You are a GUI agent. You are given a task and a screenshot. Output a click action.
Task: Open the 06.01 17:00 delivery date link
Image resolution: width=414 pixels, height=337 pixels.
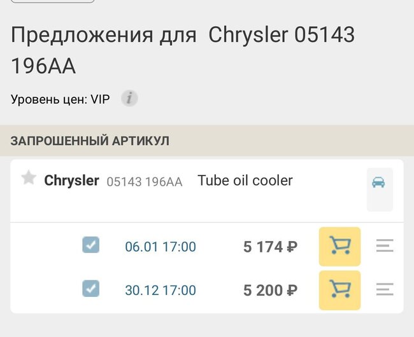pyautogui.click(x=161, y=247)
